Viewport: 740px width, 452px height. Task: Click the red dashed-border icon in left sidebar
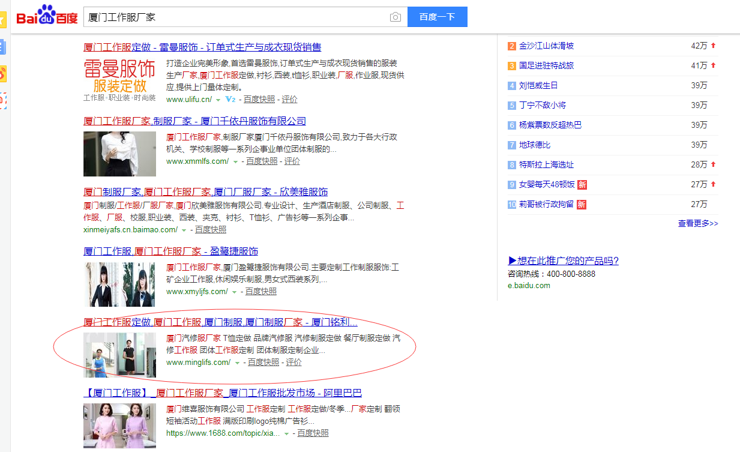click(x=2, y=100)
